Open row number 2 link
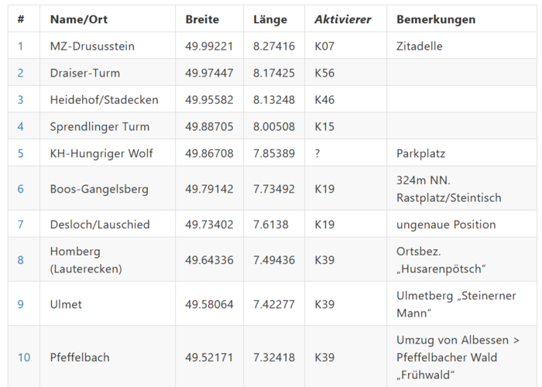This screenshot has width=542, height=387. 21,74
